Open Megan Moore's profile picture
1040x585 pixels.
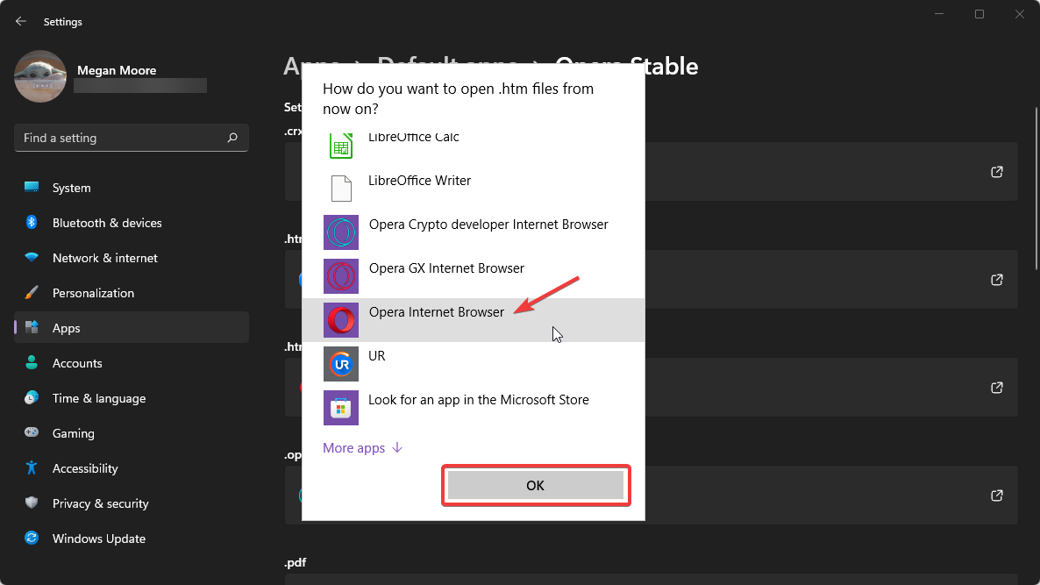click(x=40, y=76)
